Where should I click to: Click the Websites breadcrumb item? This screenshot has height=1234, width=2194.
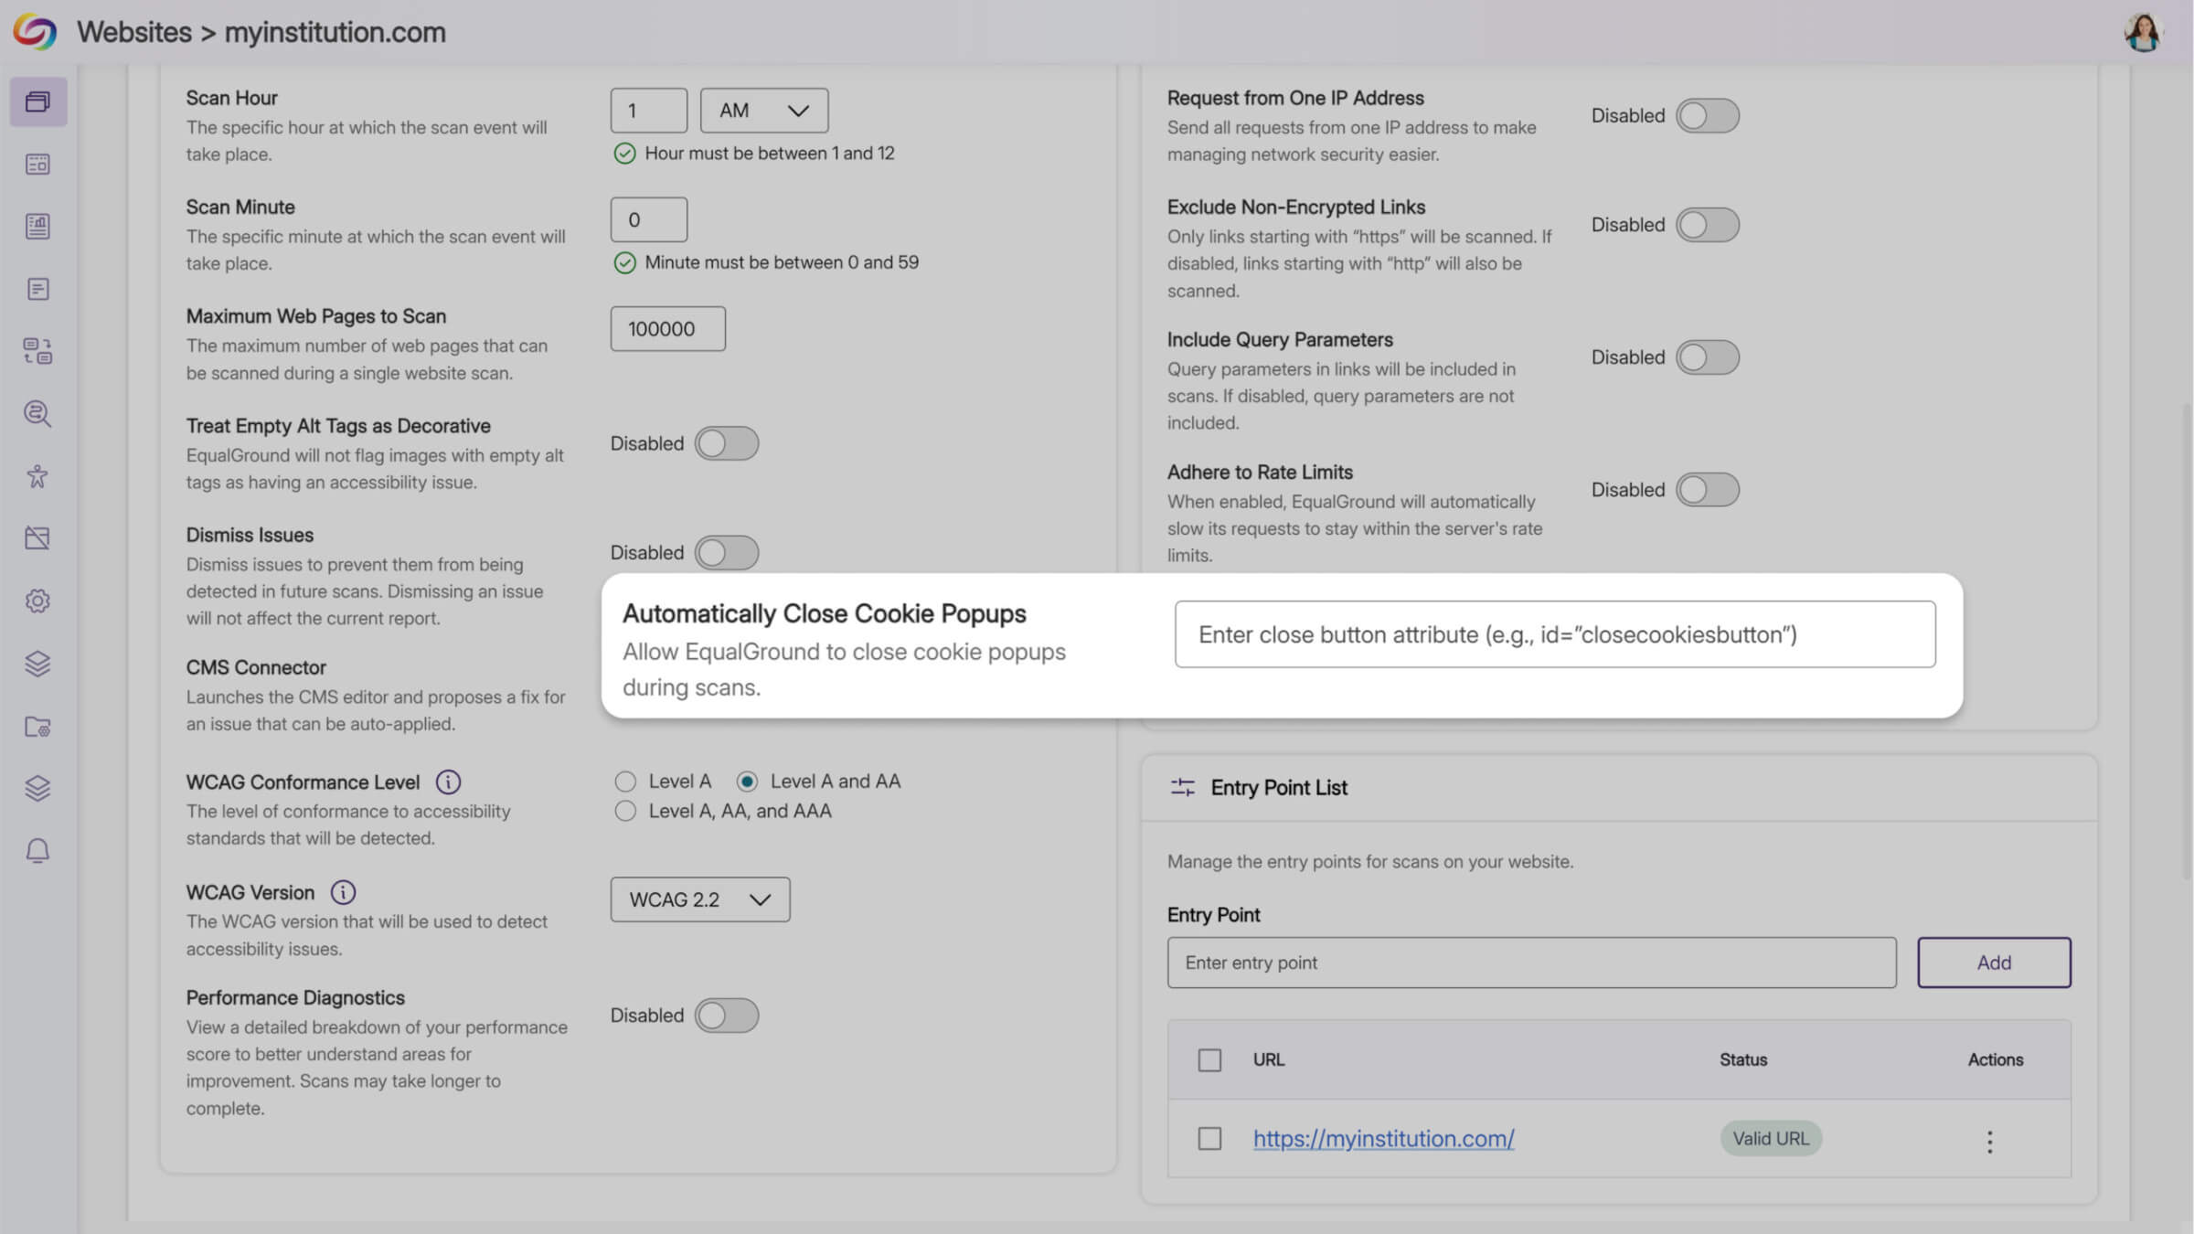(x=134, y=33)
